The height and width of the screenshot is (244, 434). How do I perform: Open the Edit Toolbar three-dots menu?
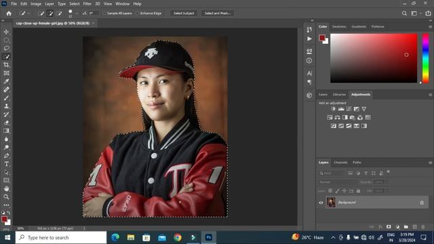(6, 205)
